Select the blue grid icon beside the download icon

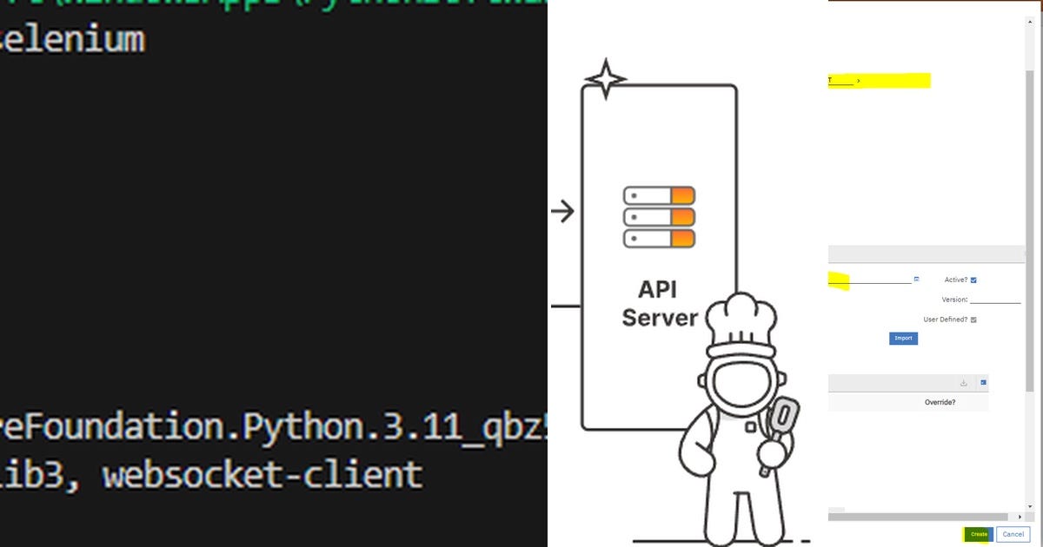[x=984, y=382]
